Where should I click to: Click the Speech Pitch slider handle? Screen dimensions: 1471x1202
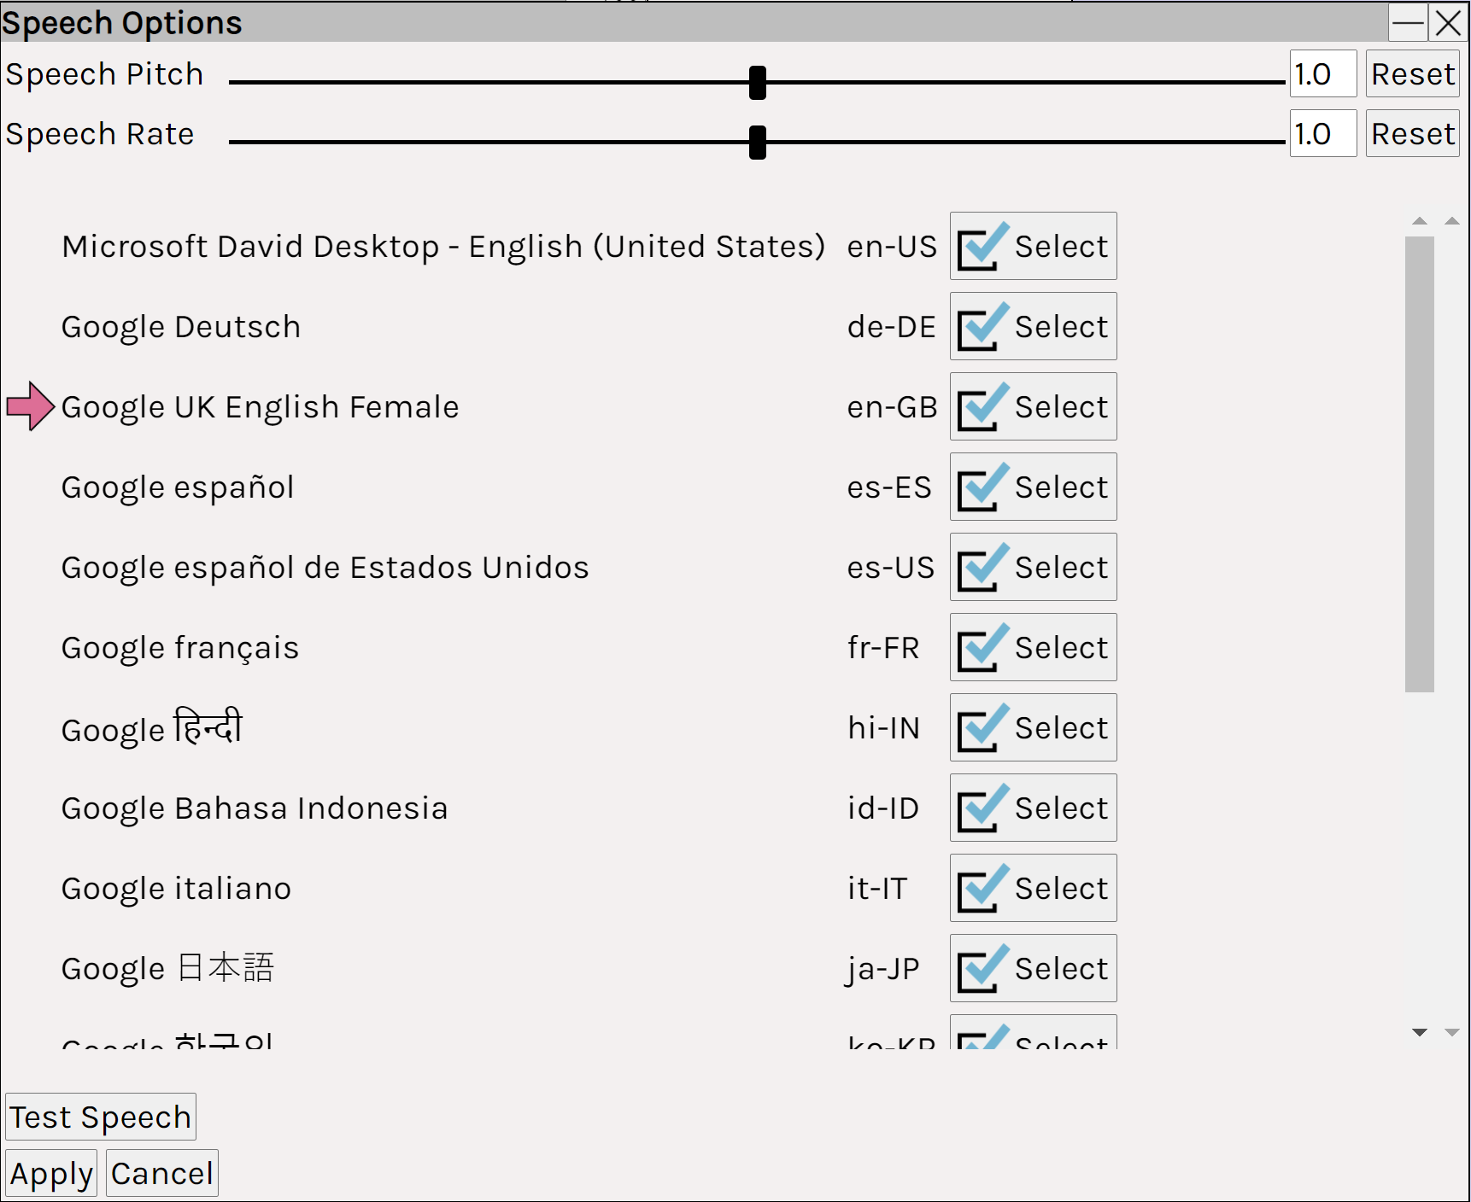(x=757, y=83)
